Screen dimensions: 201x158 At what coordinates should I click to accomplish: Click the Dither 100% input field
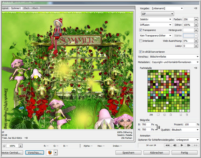(x=188, y=25)
